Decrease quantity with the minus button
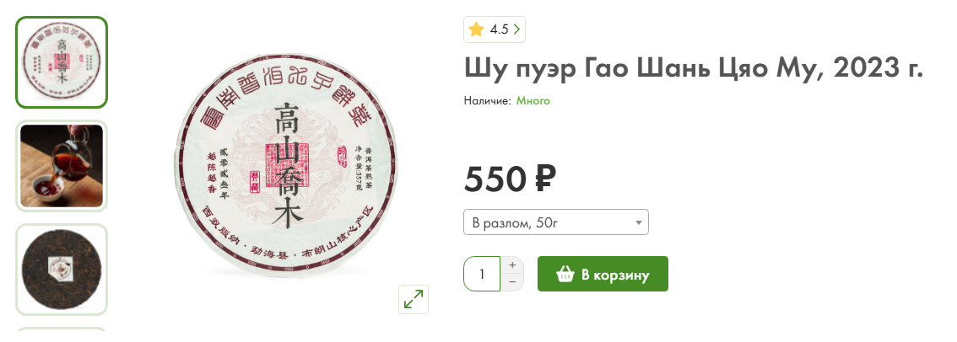957x342 pixels. (512, 282)
